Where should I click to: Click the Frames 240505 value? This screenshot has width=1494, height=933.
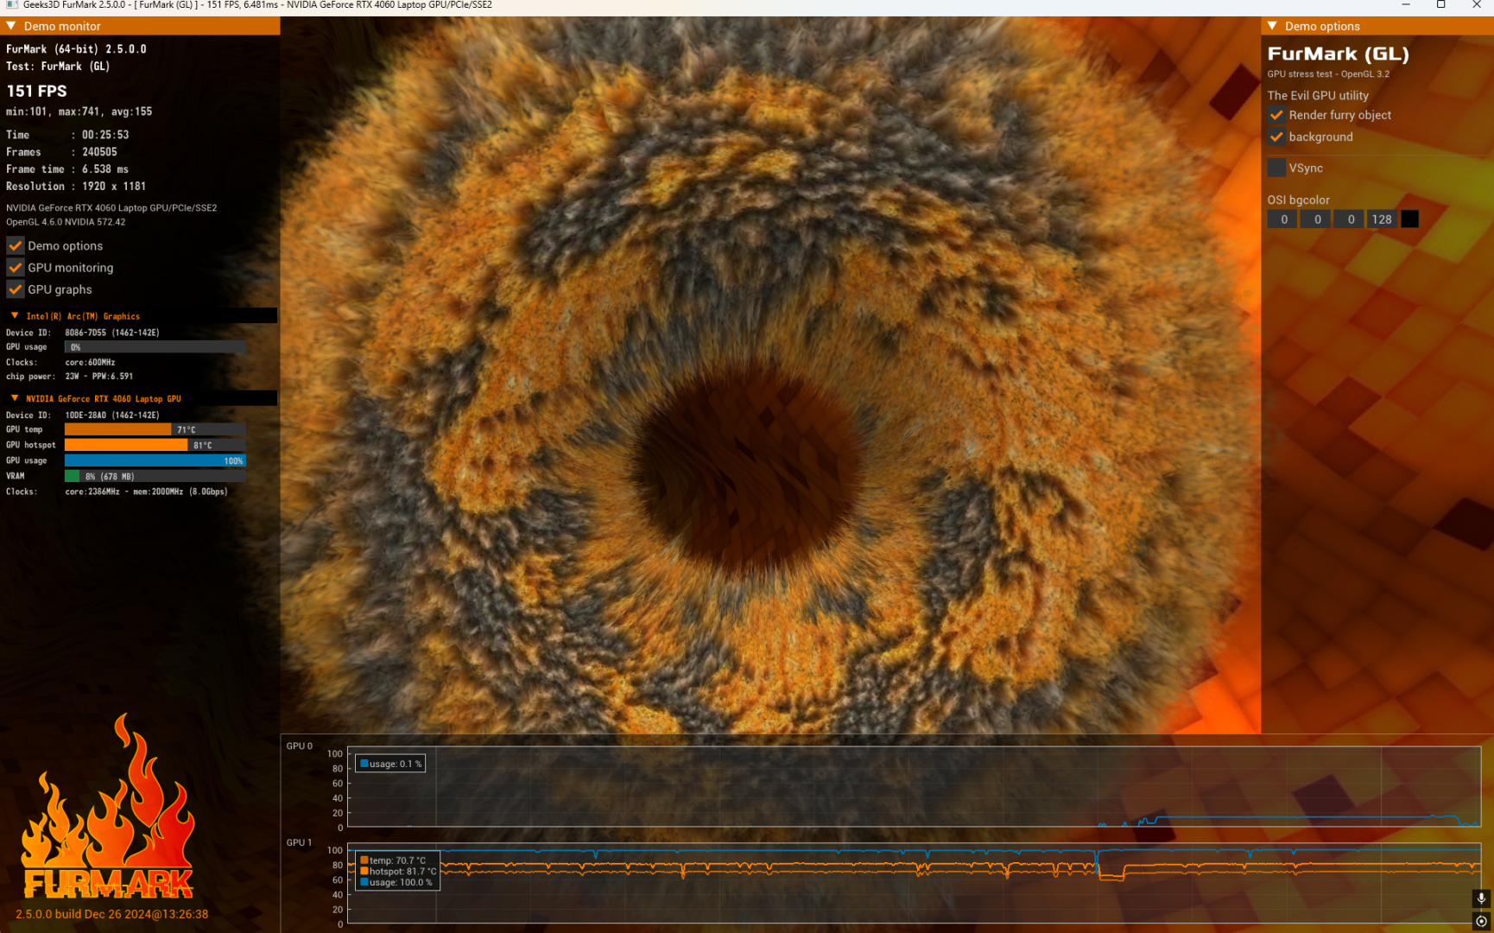[x=99, y=152]
